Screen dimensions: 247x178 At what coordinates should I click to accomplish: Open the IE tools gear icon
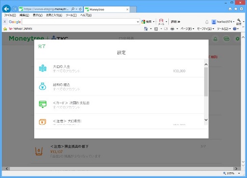(241, 9)
